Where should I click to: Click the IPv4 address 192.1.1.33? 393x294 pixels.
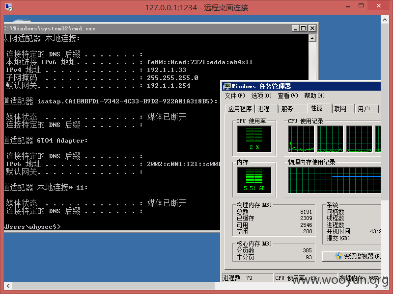(166, 70)
